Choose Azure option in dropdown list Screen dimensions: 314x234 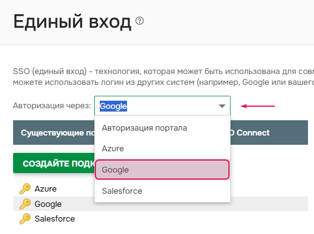[x=162, y=149]
